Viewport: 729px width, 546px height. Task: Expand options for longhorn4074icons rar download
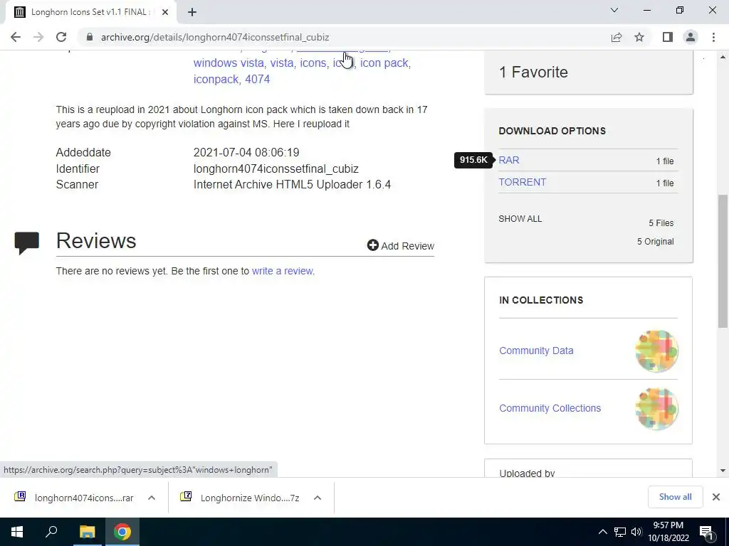coord(152,498)
